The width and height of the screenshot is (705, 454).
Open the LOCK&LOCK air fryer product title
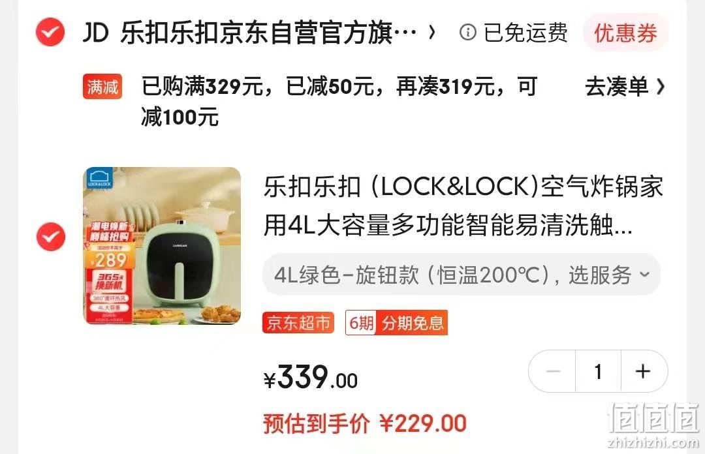click(463, 206)
